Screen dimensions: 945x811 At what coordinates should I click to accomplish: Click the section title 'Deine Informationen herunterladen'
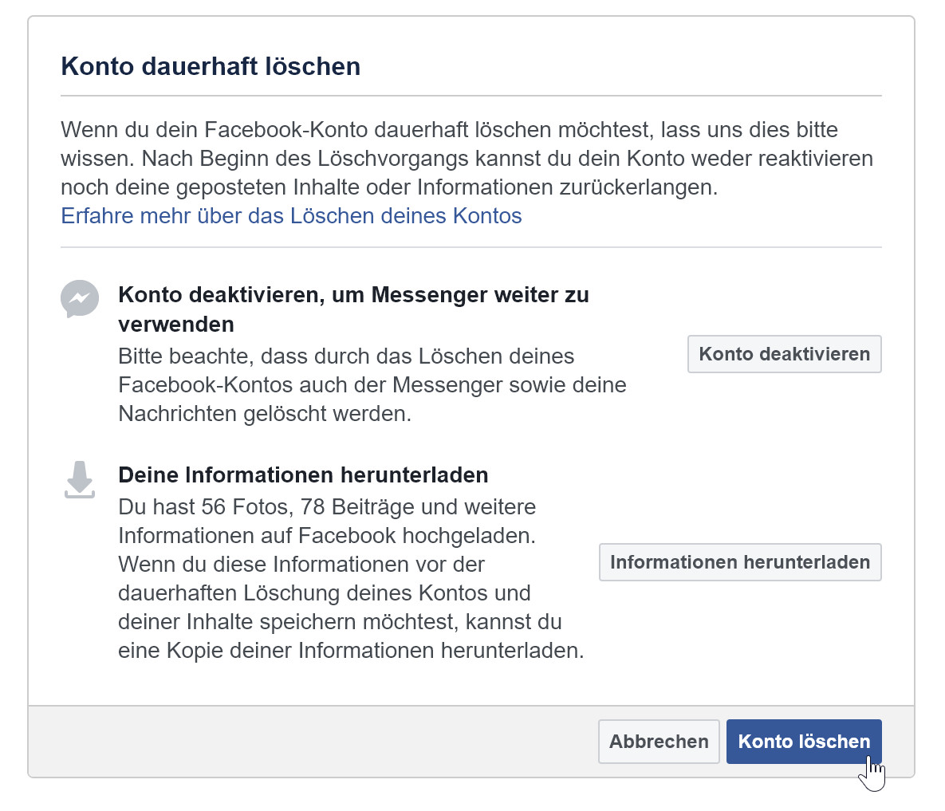(x=303, y=474)
